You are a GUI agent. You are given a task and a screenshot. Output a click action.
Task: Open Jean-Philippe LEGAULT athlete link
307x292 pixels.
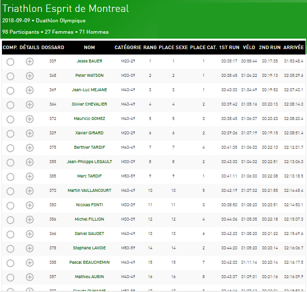coord(90,162)
